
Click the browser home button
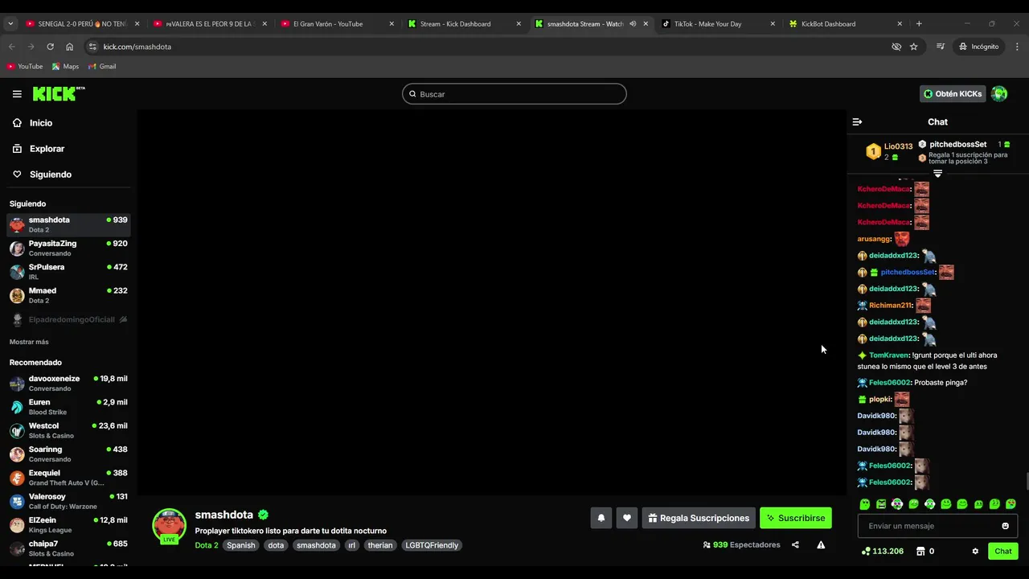click(69, 47)
